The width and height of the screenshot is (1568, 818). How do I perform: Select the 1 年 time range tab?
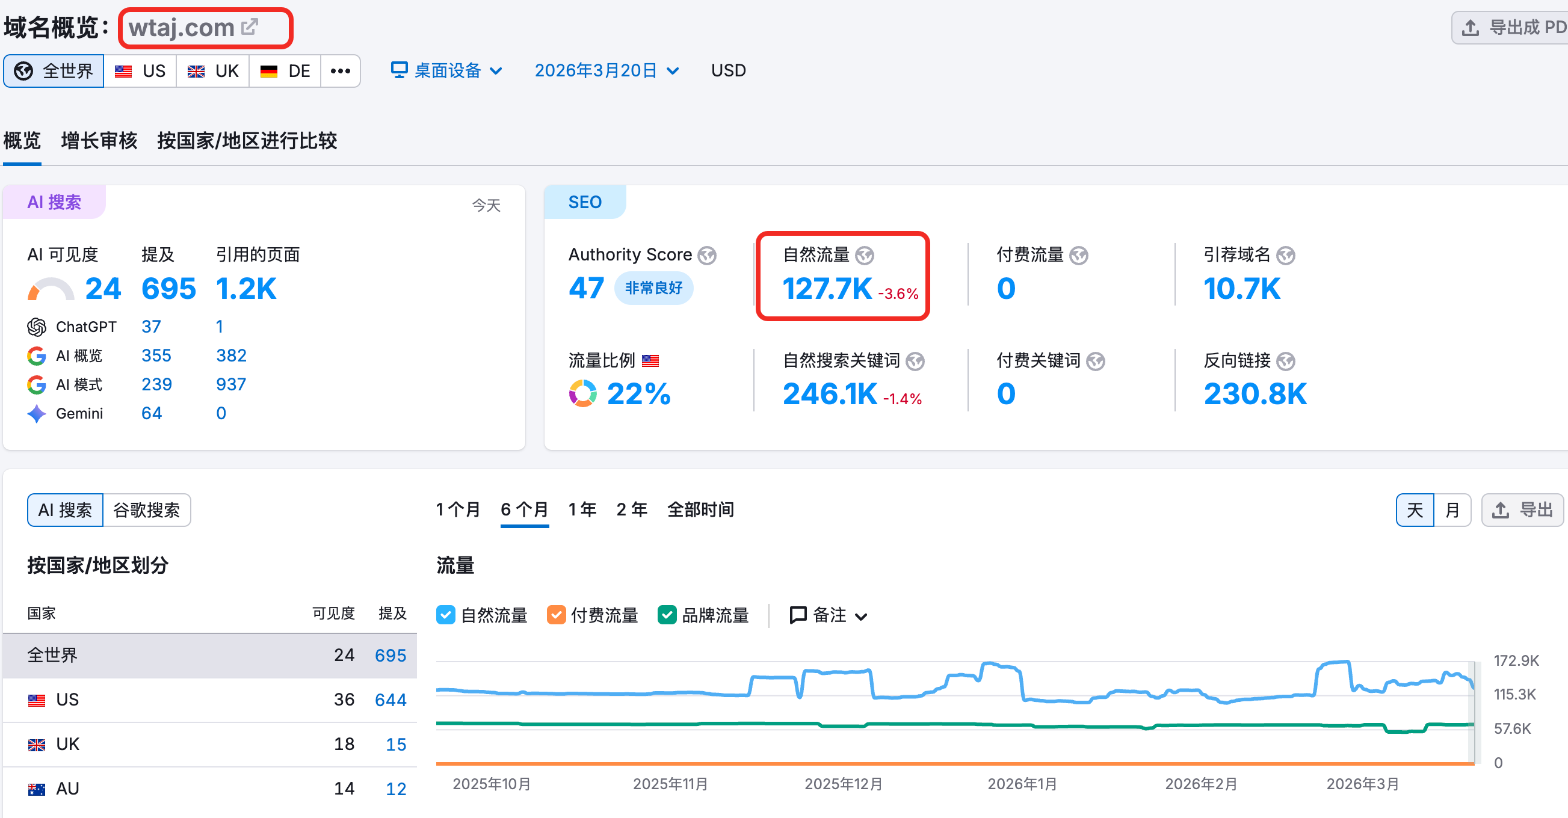[582, 509]
